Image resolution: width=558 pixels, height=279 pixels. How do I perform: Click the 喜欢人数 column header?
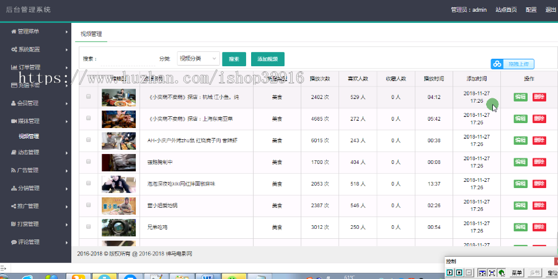click(358, 79)
